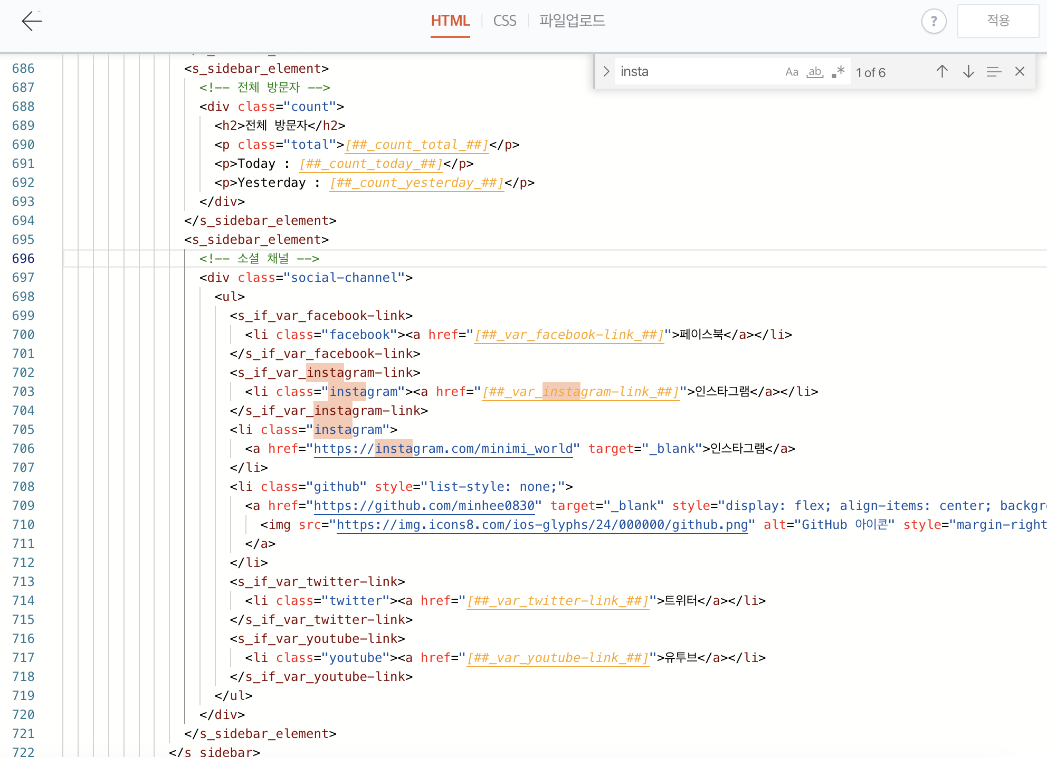1047x757 pixels.
Task: Toggle regular expression search option
Action: click(x=838, y=72)
